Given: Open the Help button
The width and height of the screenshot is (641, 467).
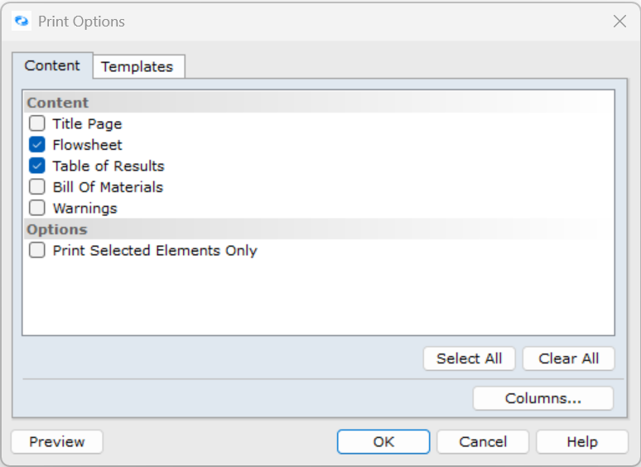Looking at the screenshot, I should coord(582,442).
